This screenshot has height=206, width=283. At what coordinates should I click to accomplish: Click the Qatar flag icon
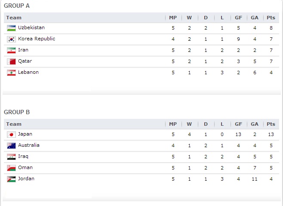[x=12, y=61]
